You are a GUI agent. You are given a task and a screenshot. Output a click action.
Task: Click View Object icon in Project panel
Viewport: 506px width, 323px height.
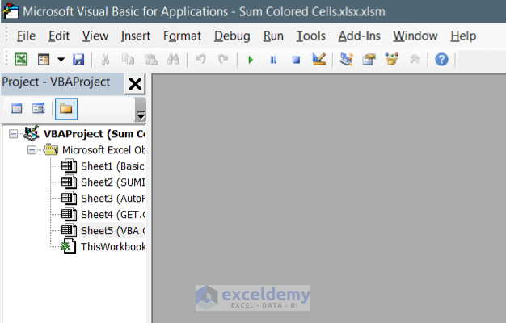click(x=39, y=109)
